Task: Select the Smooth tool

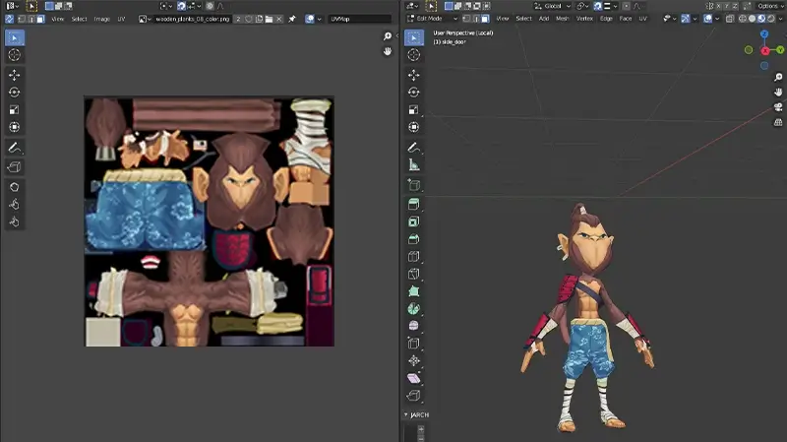Action: point(413,326)
